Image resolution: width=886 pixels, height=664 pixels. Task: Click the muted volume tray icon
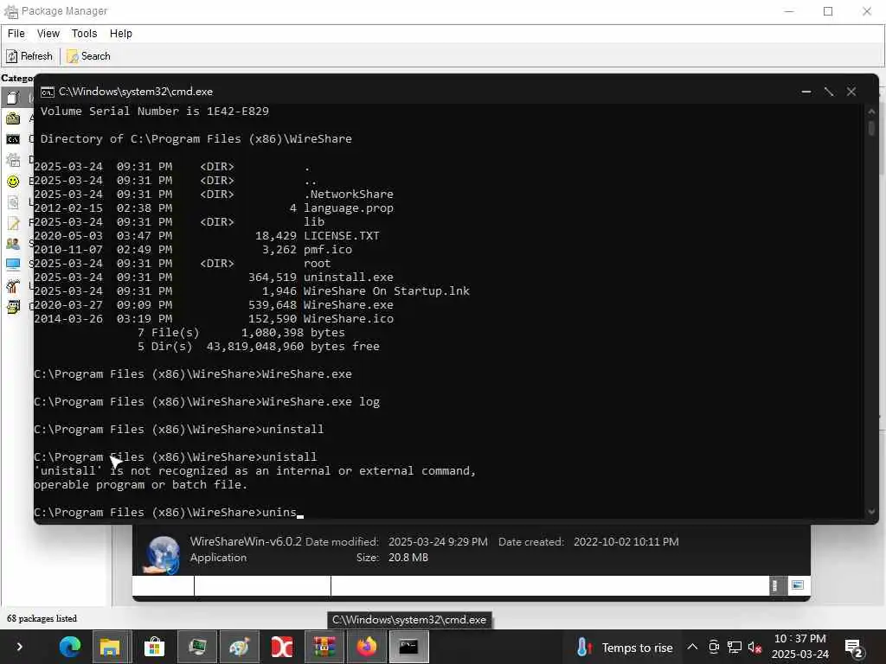[x=754, y=647]
